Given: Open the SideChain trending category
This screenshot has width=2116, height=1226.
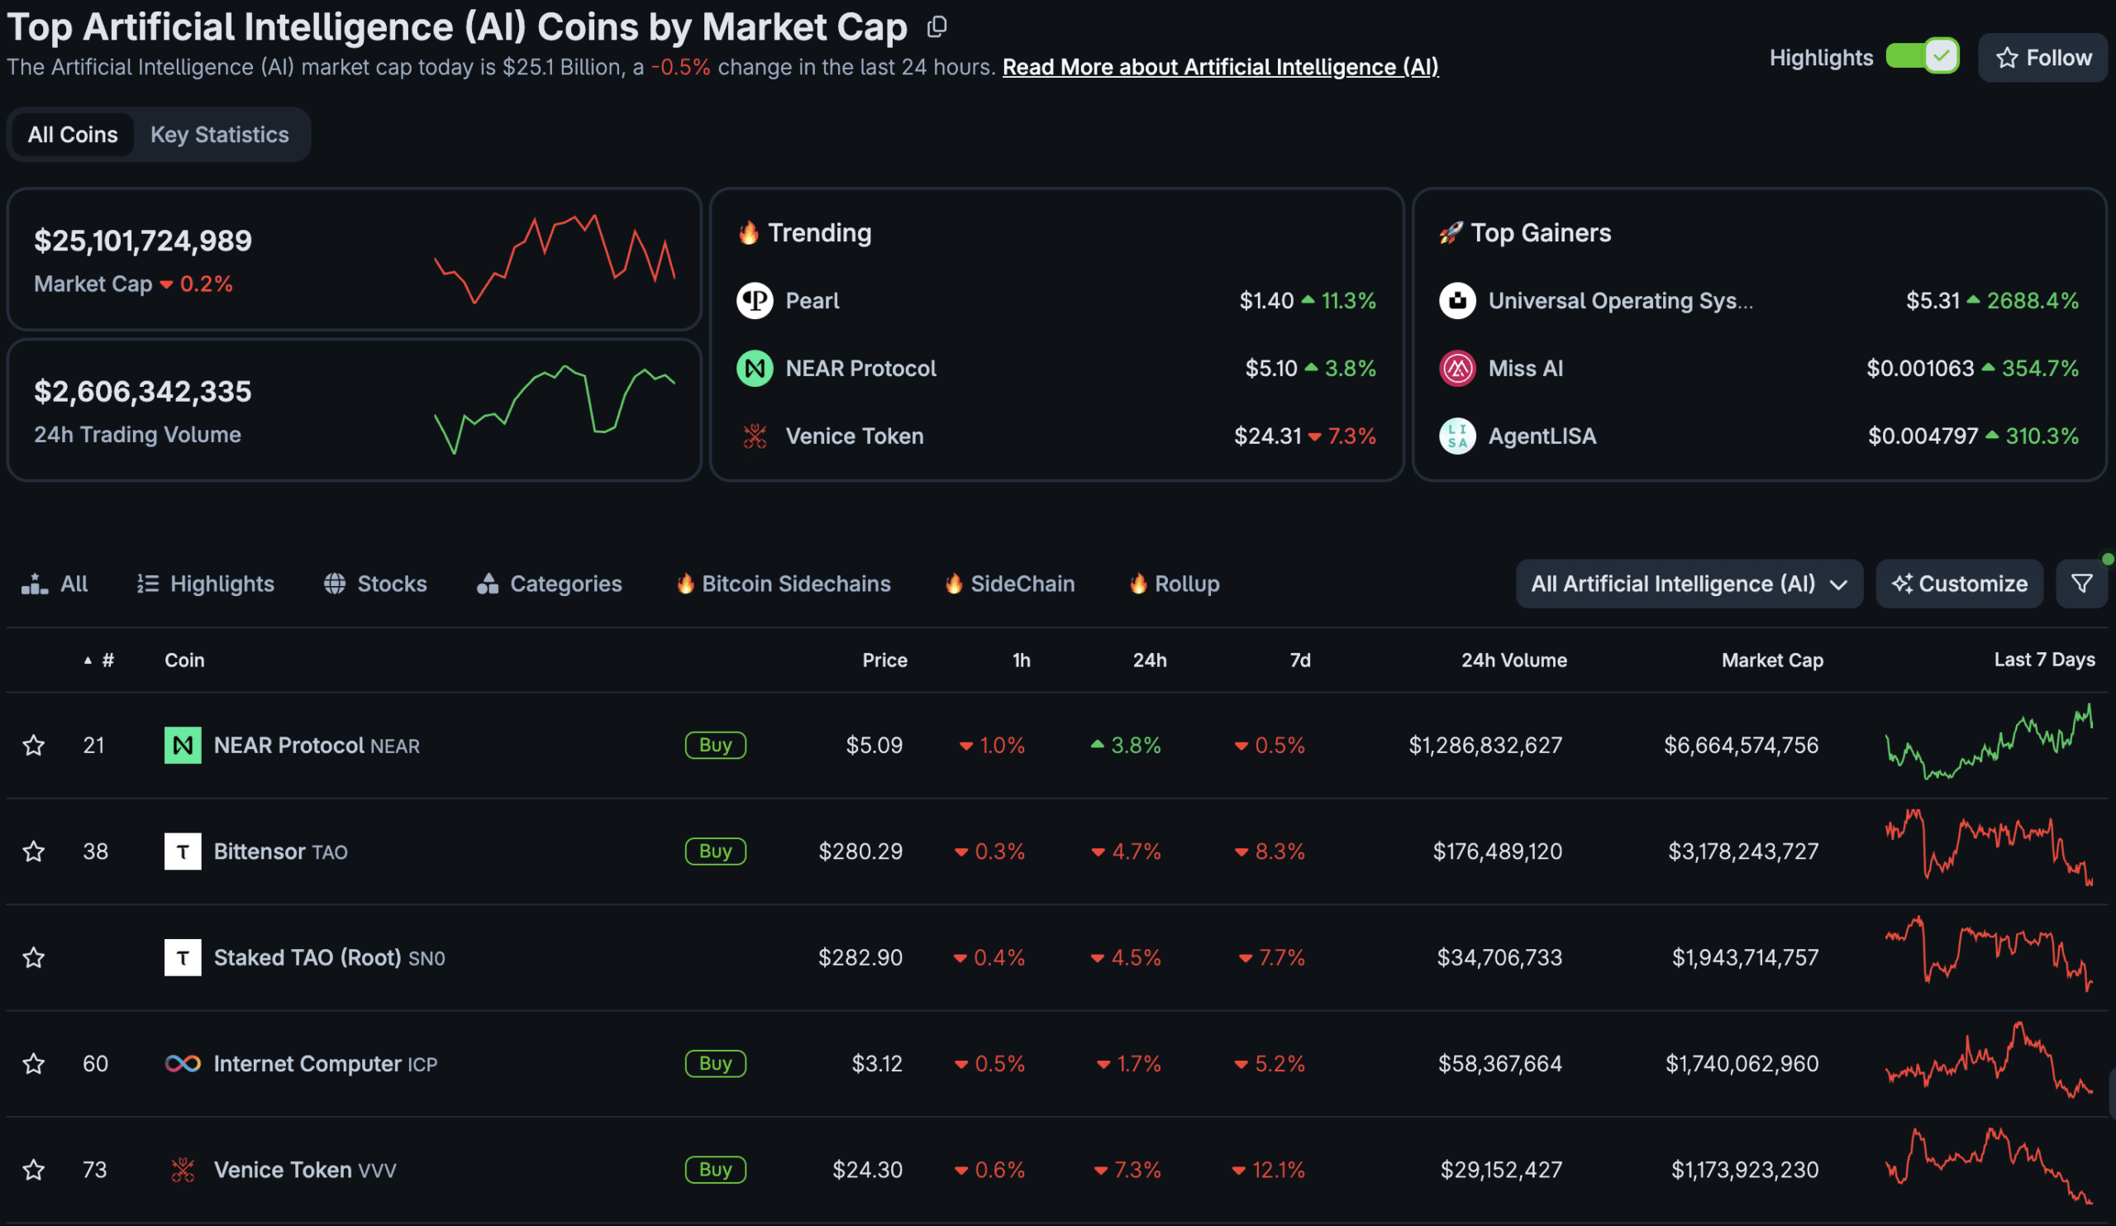Looking at the screenshot, I should coord(1009,584).
